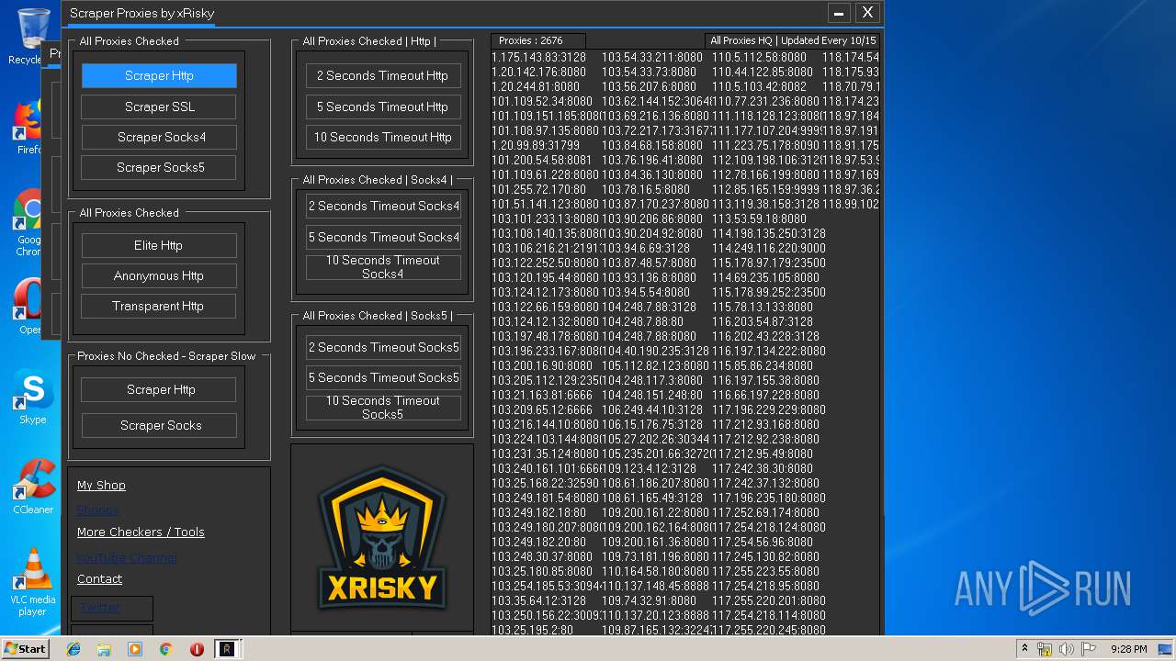Screen dimensions: 1176x661
Task: Open the Skype desktop icon
Action: coord(32,398)
